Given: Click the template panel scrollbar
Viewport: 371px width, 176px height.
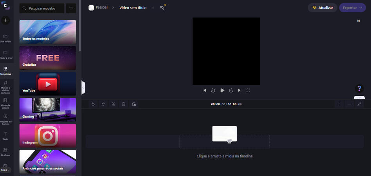Looking at the screenshot, I should coord(80,25).
